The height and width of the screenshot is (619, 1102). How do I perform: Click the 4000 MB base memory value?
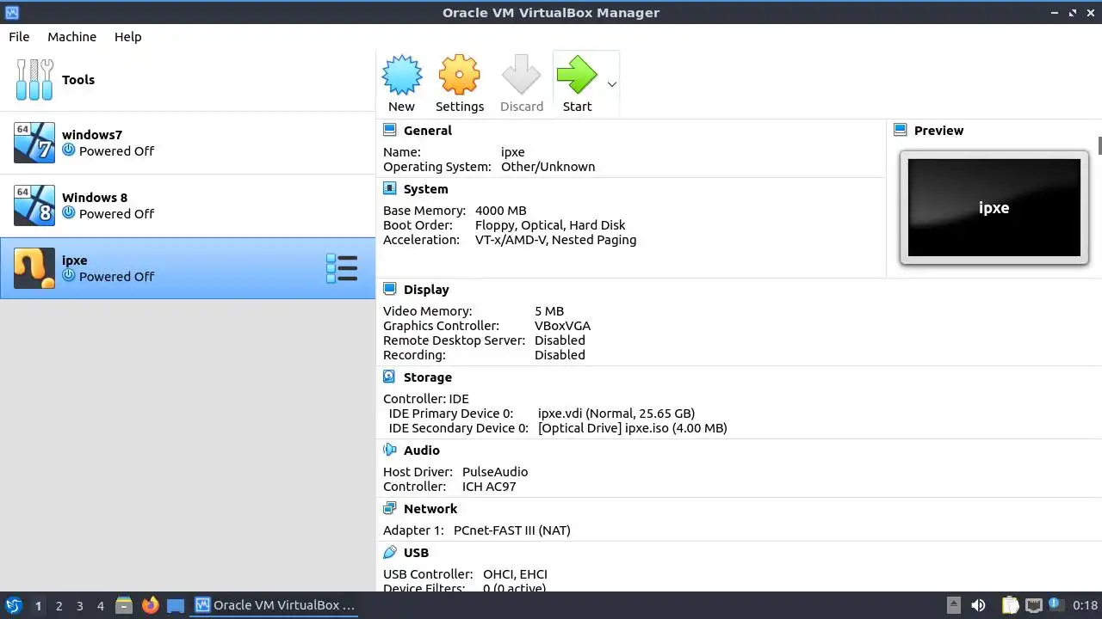pos(500,211)
